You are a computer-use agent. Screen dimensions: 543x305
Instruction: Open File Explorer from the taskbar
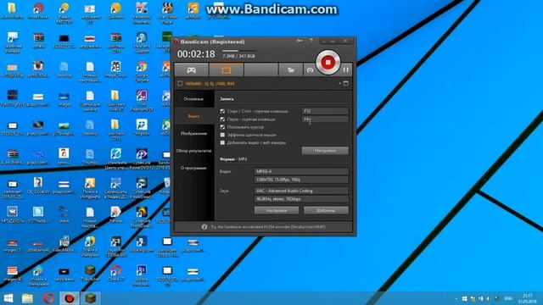(x=27, y=298)
